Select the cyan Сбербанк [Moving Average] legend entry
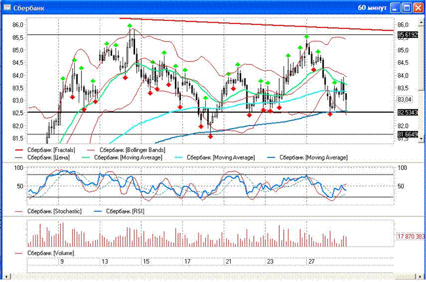This screenshot has height=282, width=426. pyautogui.click(x=214, y=157)
